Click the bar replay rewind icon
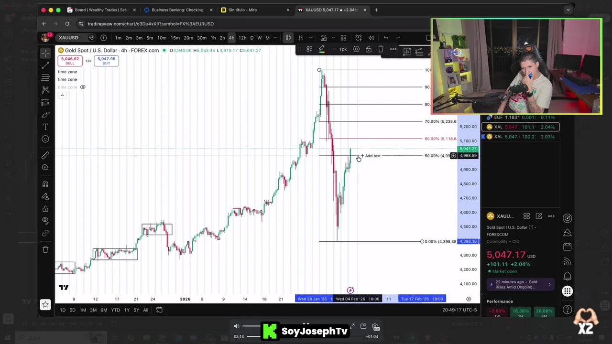The image size is (612, 344). pyautogui.click(x=371, y=38)
